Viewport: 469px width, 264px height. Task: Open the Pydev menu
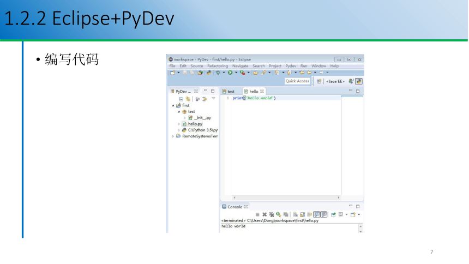click(x=291, y=66)
